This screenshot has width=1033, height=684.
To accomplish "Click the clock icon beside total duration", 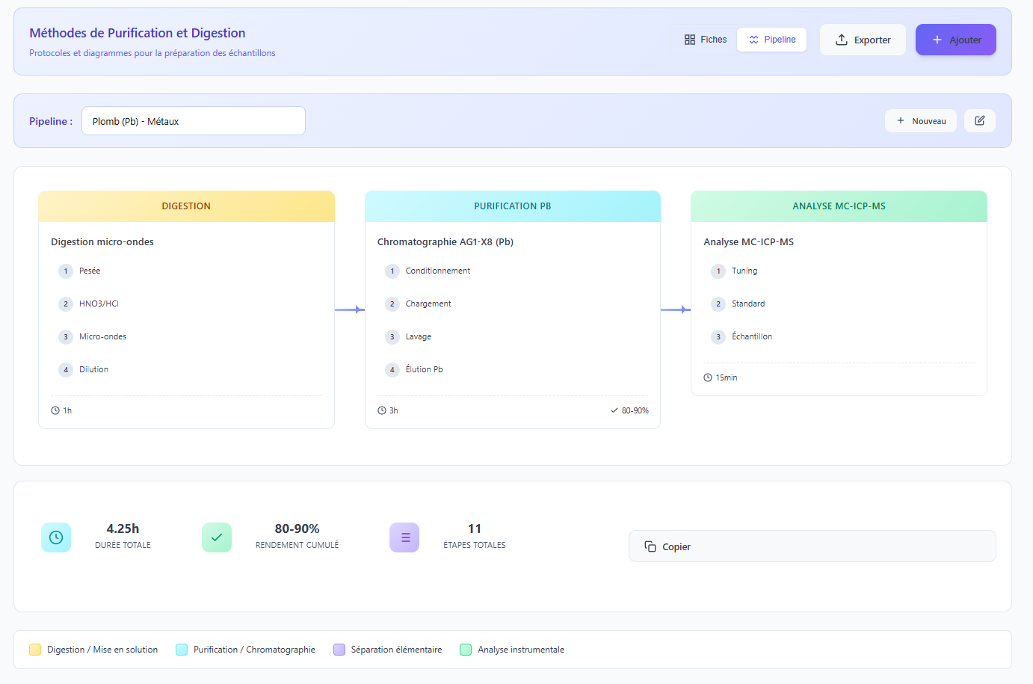I will (56, 537).
